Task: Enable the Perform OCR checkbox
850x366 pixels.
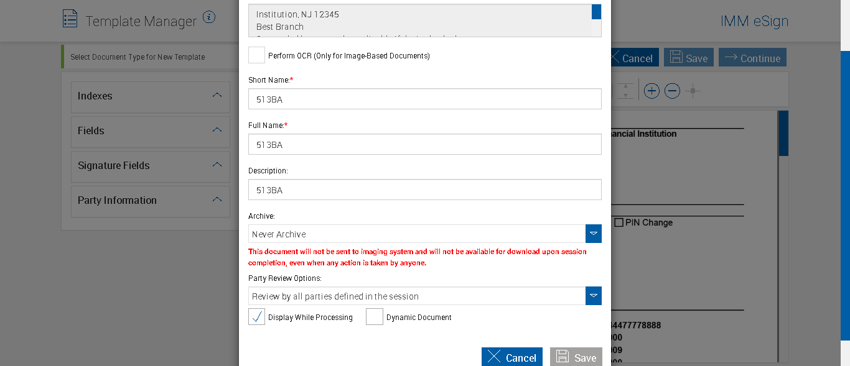Action: [256, 55]
